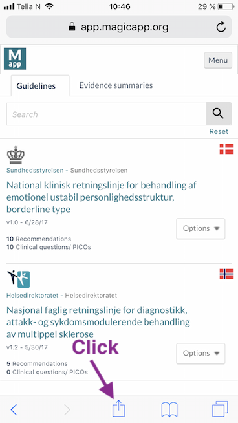The width and height of the screenshot is (238, 423).
Task: Click the magnifying glass search button
Action: pyautogui.click(x=219, y=114)
